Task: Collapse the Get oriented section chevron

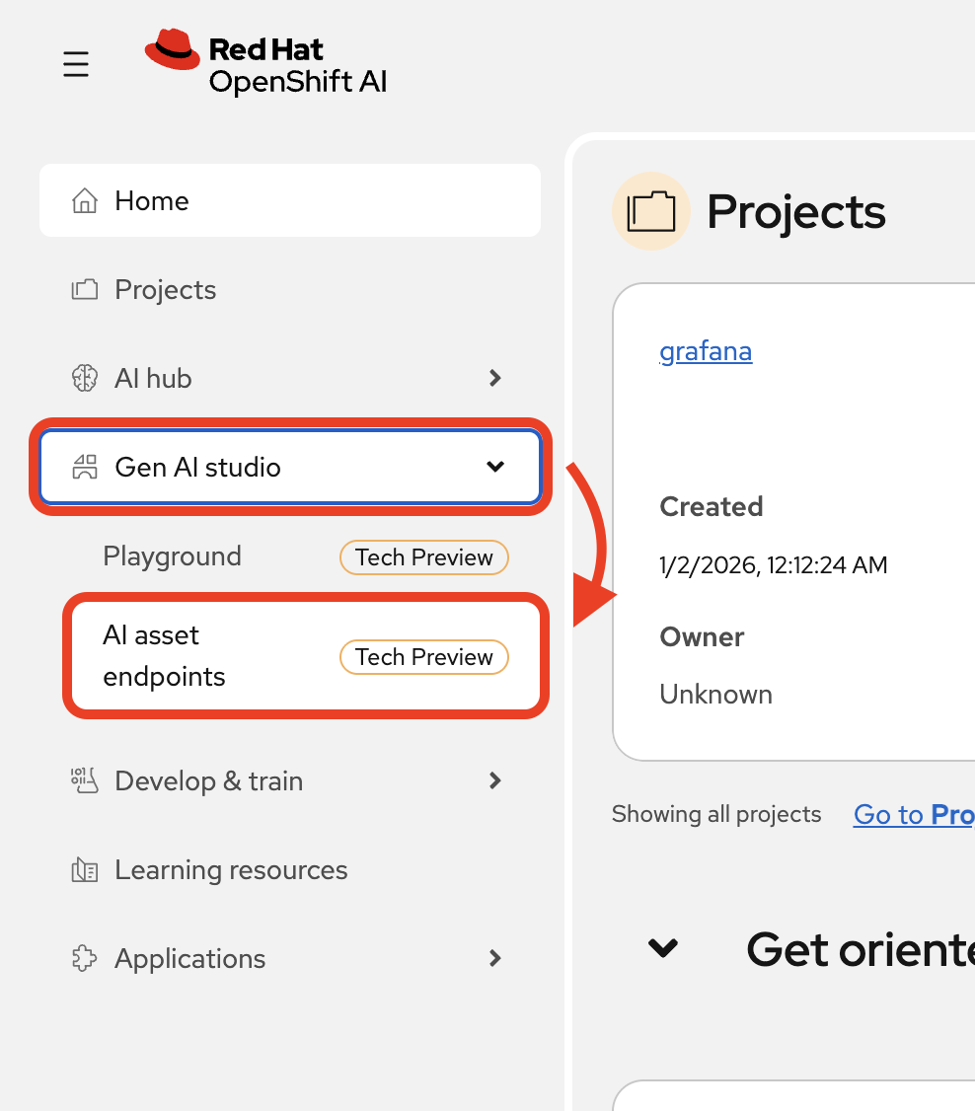Action: tap(663, 947)
